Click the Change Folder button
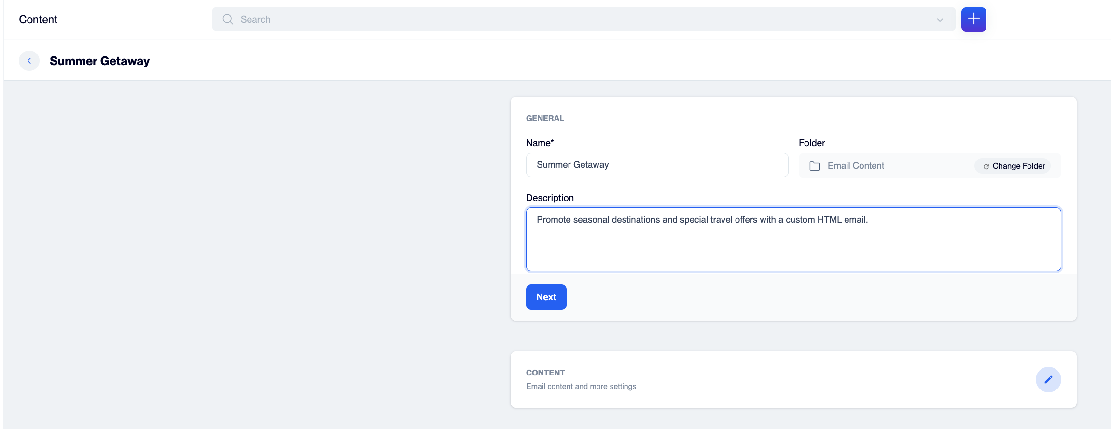 tap(1013, 166)
